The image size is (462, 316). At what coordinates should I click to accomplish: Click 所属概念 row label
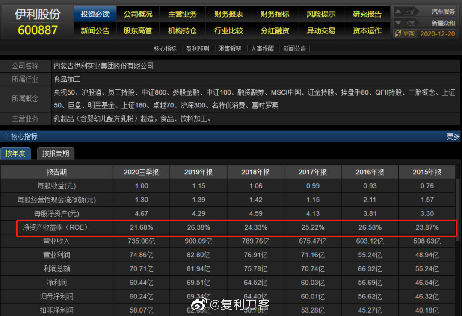point(25,98)
